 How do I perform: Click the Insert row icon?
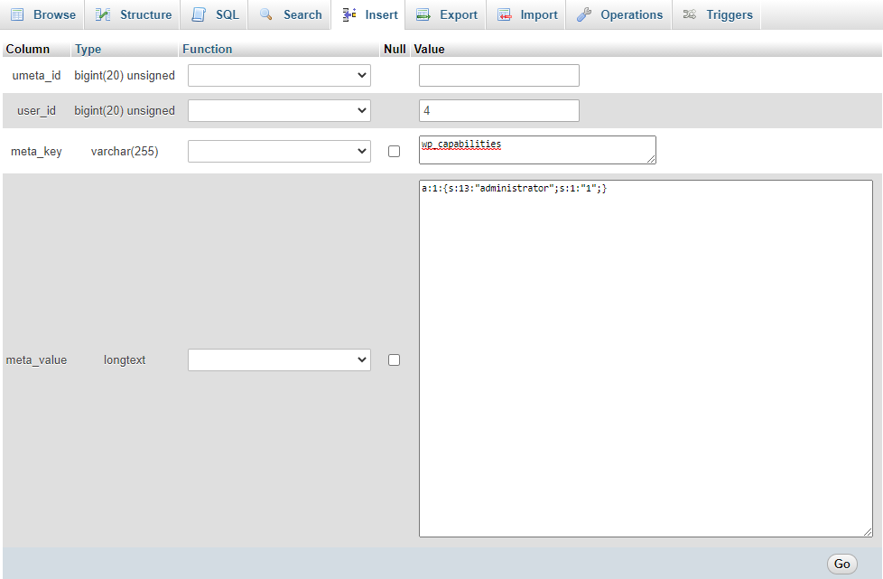click(x=349, y=14)
